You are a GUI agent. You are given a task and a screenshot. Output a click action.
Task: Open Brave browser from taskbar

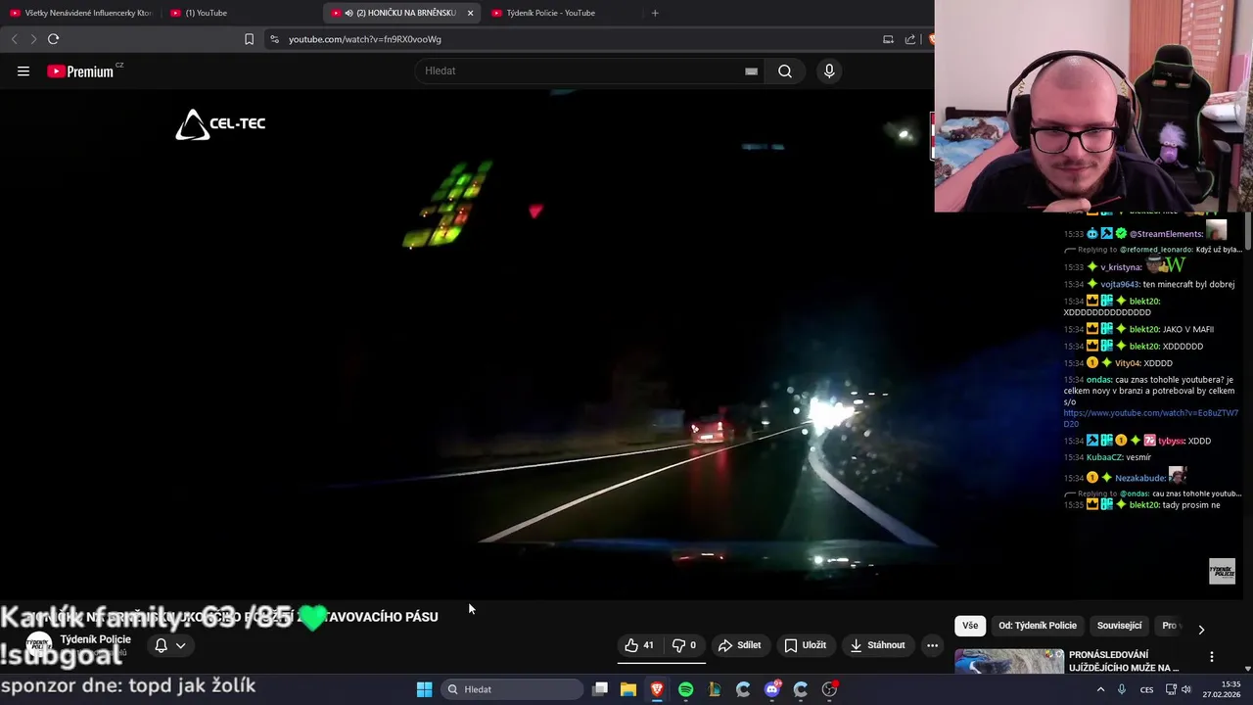tap(657, 689)
